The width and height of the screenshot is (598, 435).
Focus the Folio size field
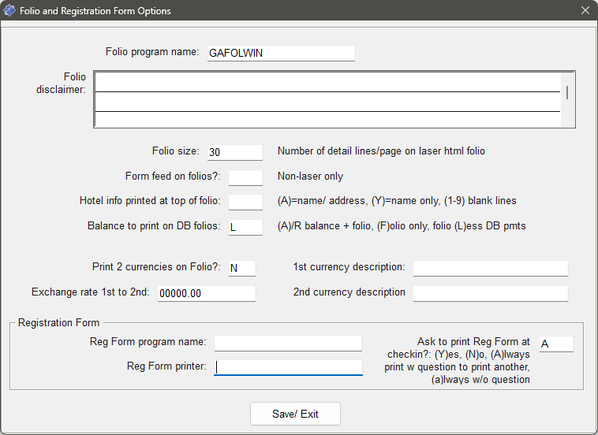click(x=234, y=152)
